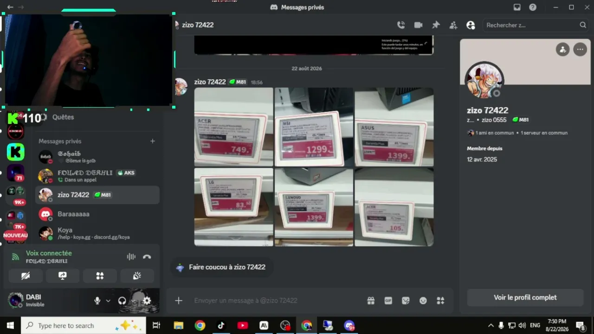The height and width of the screenshot is (334, 594).
Task: Hide the user profile panel icon
Action: [471, 25]
